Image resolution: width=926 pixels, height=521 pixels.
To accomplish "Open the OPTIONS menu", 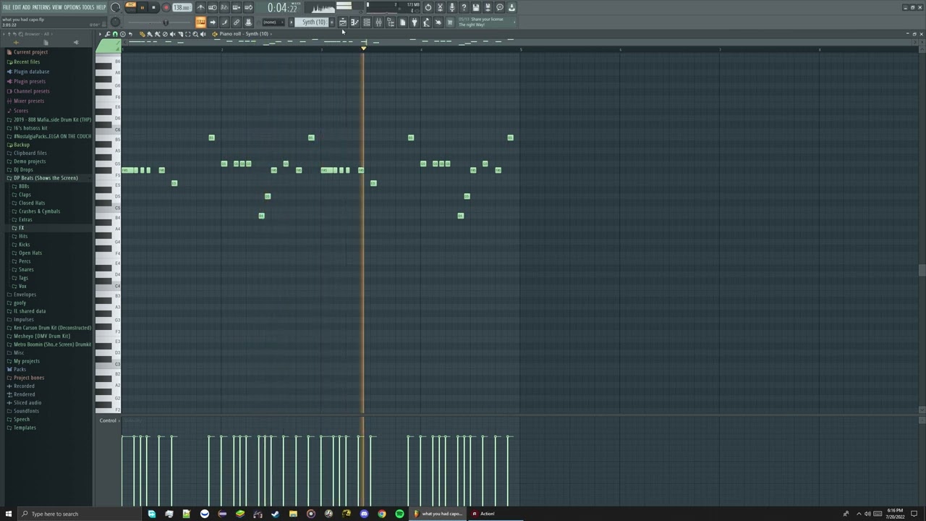I will [x=72, y=7].
